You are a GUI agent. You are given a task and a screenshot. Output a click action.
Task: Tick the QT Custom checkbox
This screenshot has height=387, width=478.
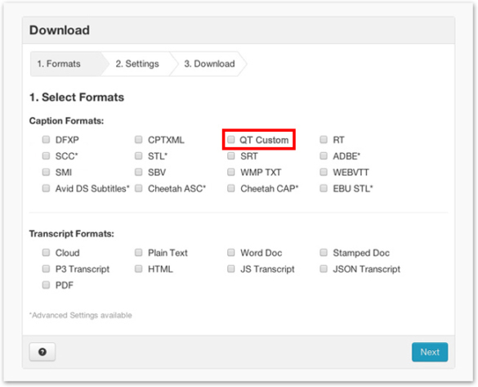(x=231, y=140)
